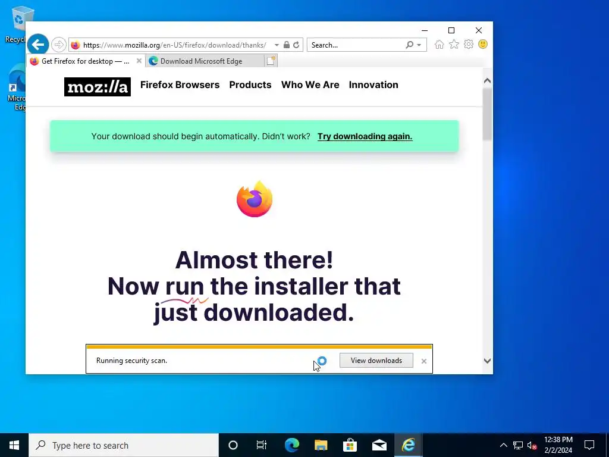The width and height of the screenshot is (609, 457).
Task: Click scrollbar down arrow
Action: pos(487,361)
